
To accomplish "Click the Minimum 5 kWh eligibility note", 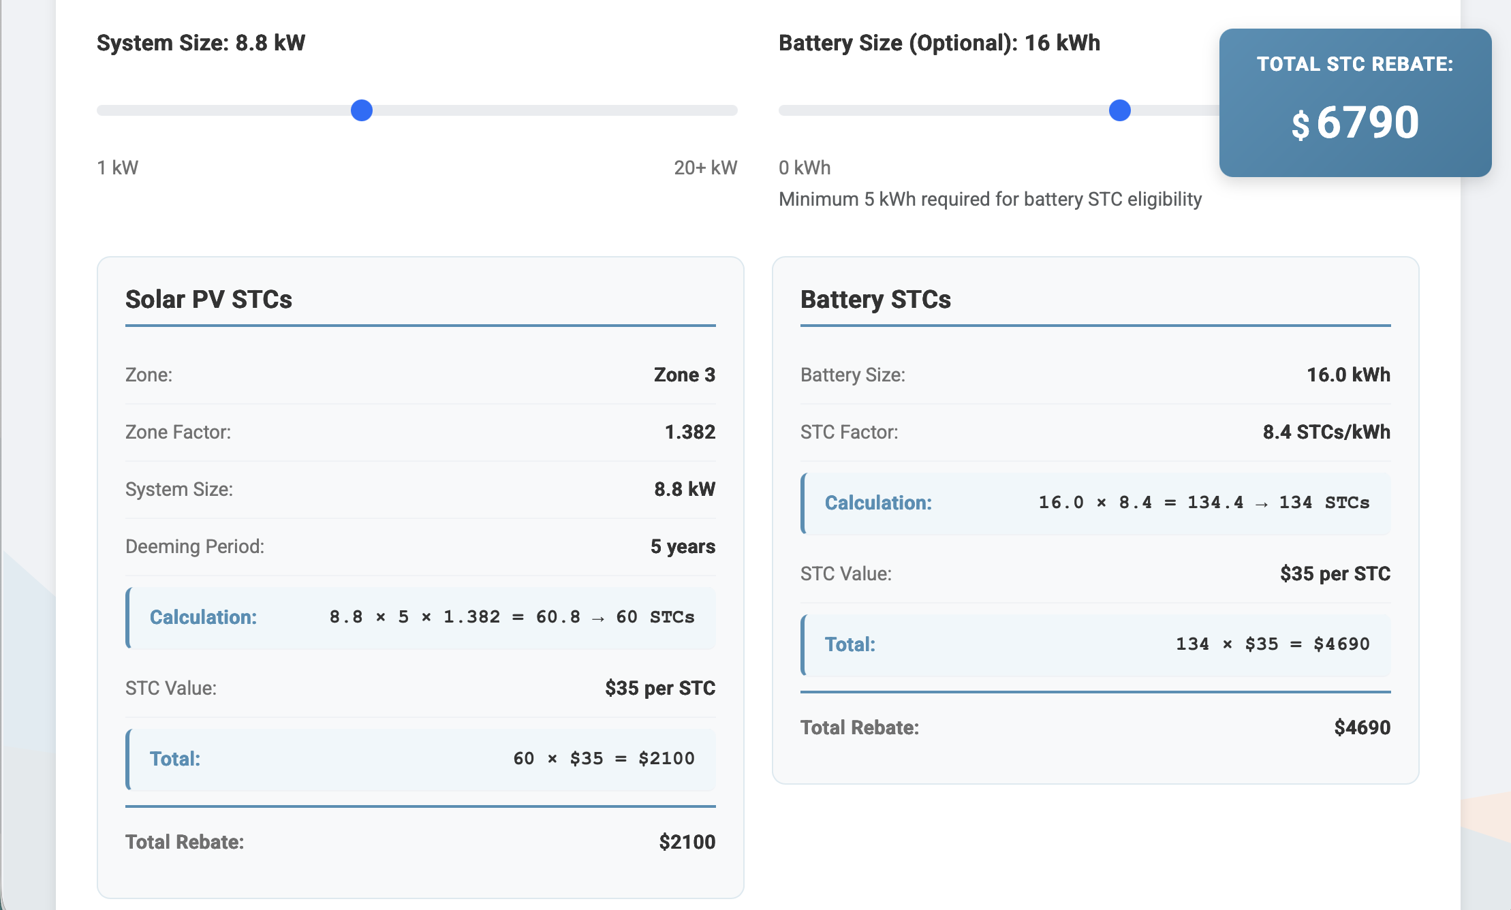I will (991, 199).
